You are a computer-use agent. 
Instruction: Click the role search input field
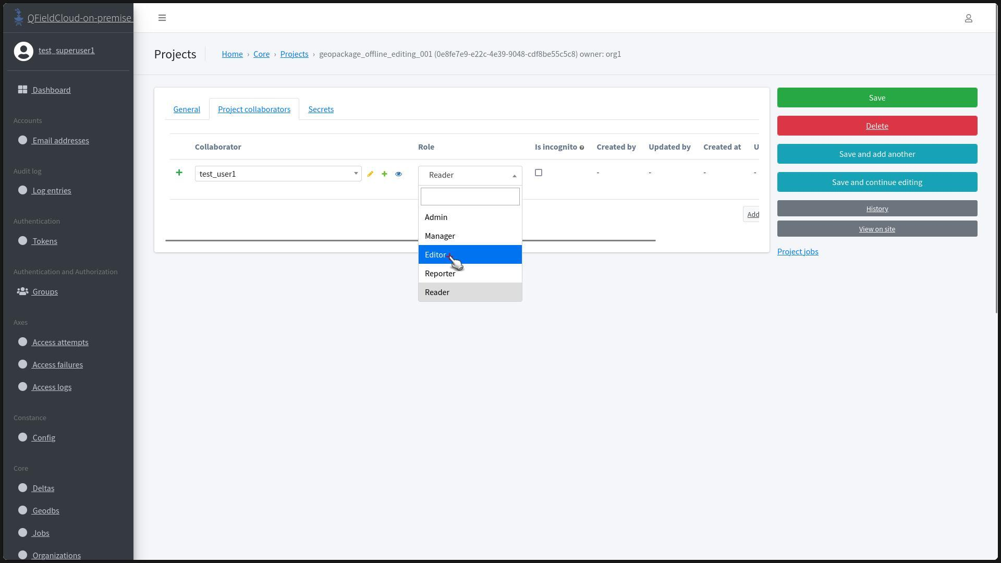[470, 197]
